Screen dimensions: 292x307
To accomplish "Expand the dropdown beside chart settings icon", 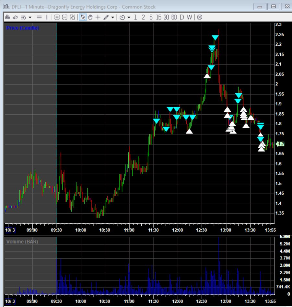I will pyautogui.click(x=30, y=17).
